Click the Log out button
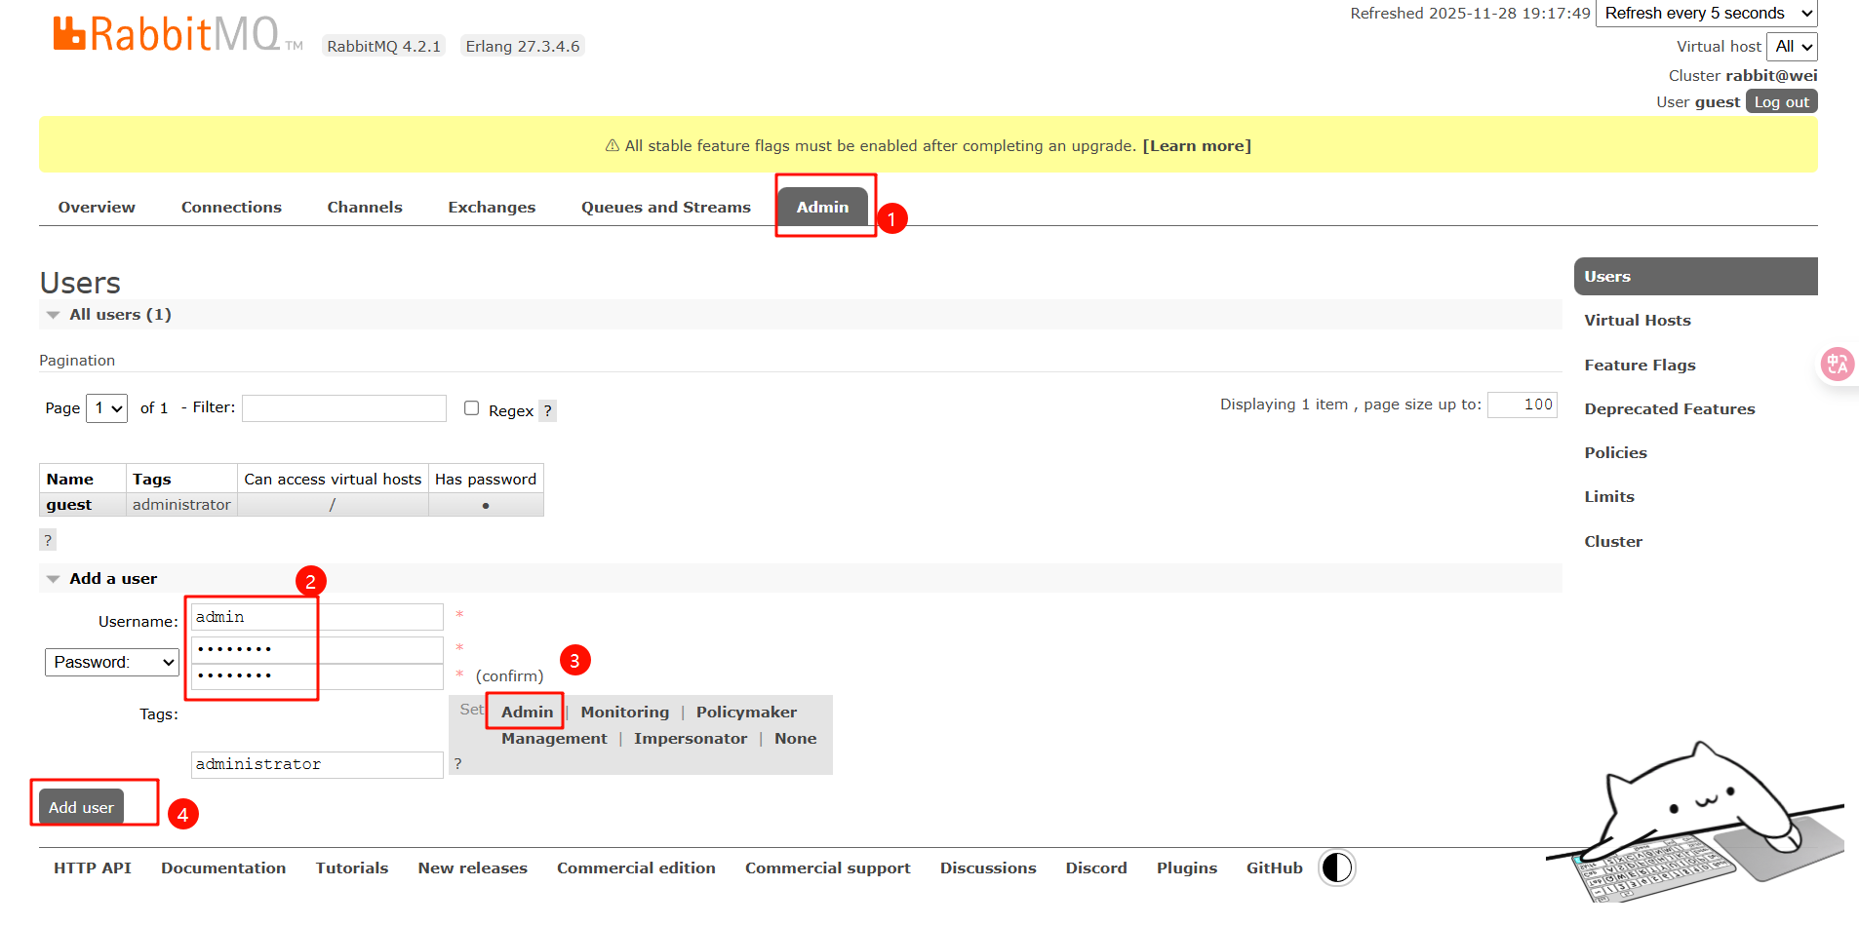 [1782, 102]
